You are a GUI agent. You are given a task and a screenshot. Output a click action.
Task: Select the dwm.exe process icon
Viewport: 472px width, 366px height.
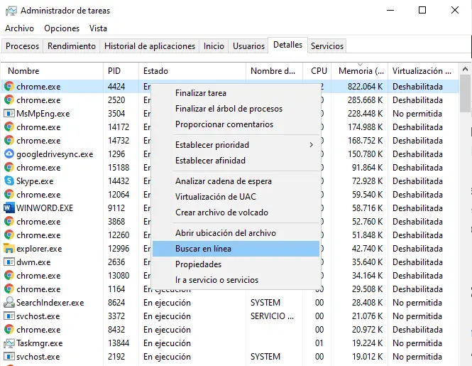(9, 262)
